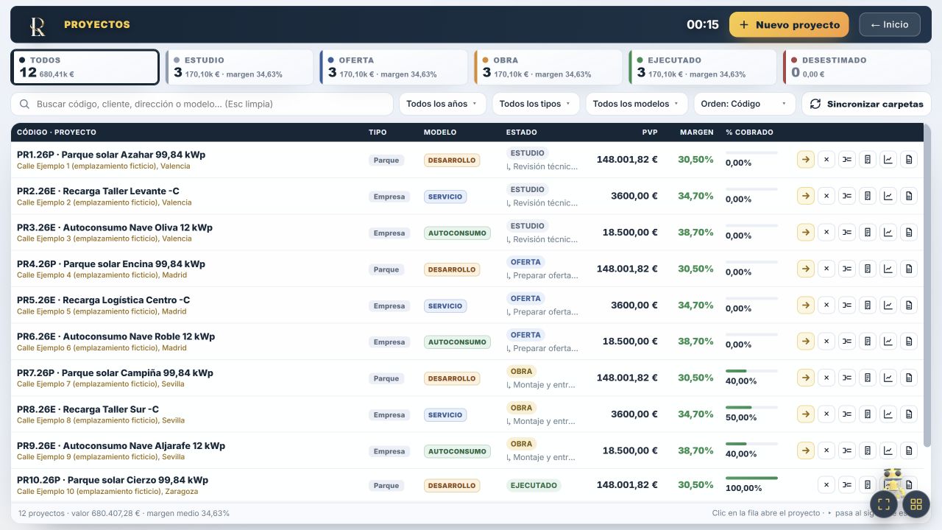Open the grid apps floating button
942x530 pixels.
[x=916, y=504]
